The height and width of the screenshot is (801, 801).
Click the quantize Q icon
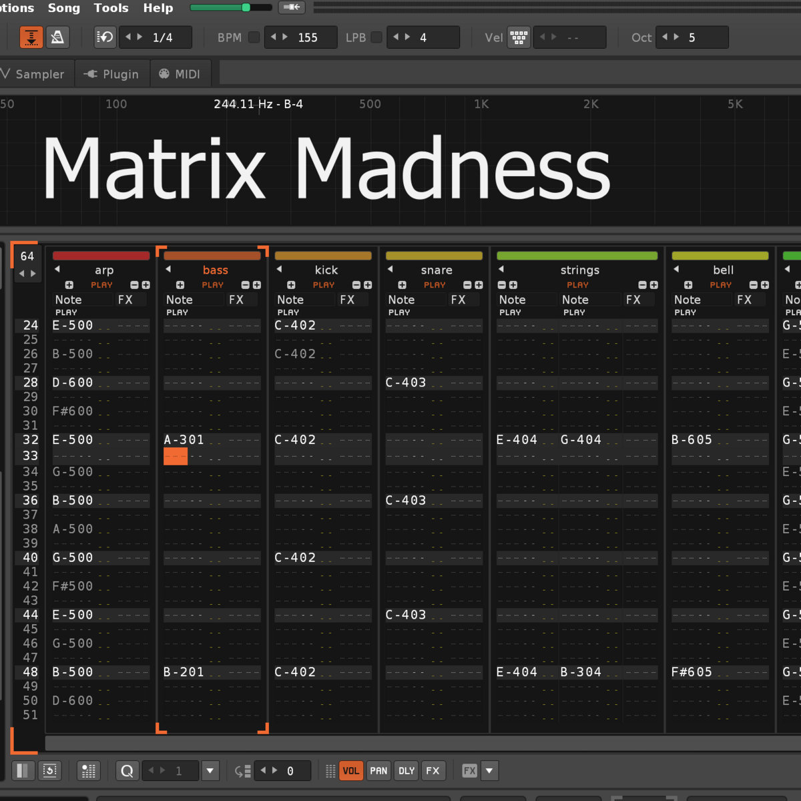pos(126,771)
